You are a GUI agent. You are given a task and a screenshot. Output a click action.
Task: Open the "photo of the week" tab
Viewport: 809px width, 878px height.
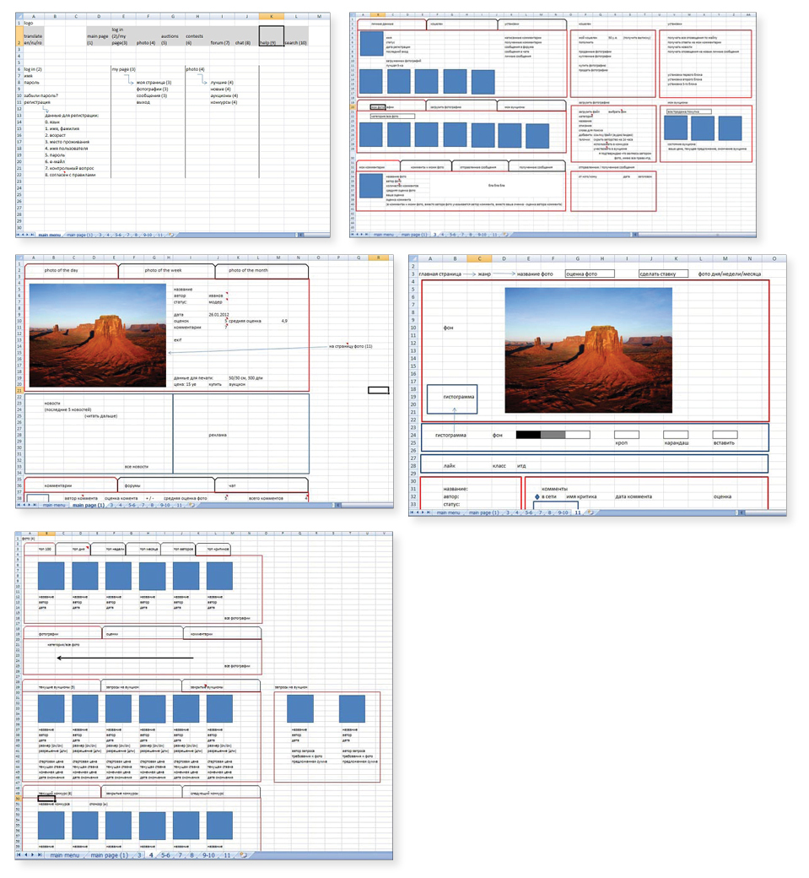[x=166, y=270]
